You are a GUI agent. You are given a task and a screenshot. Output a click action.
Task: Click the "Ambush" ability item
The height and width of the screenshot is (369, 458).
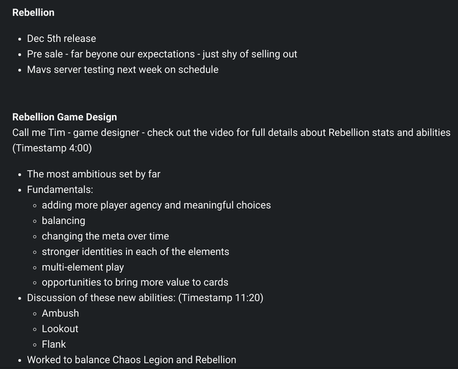tap(60, 314)
